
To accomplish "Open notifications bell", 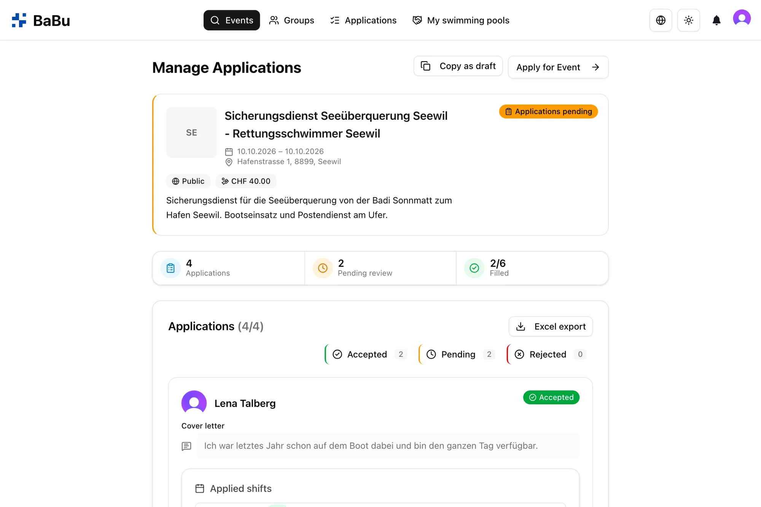I will pyautogui.click(x=716, y=20).
